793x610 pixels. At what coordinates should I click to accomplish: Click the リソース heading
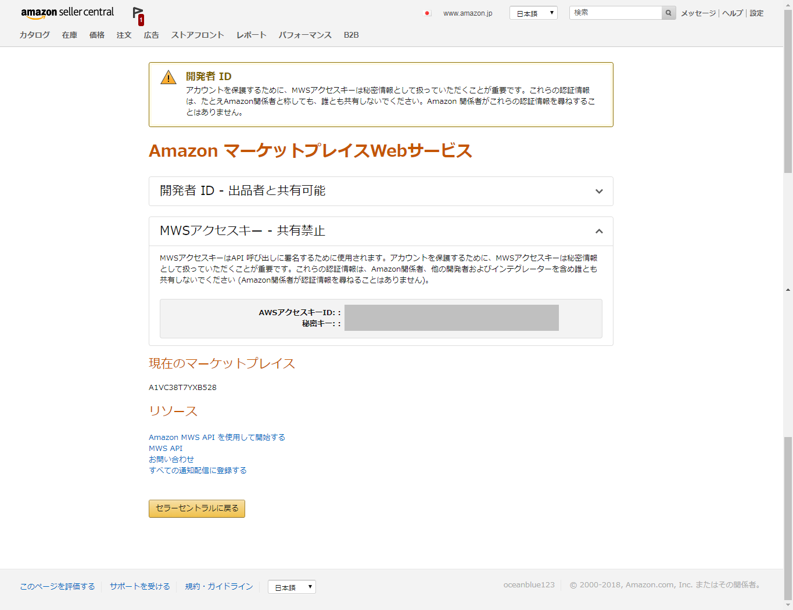[173, 411]
